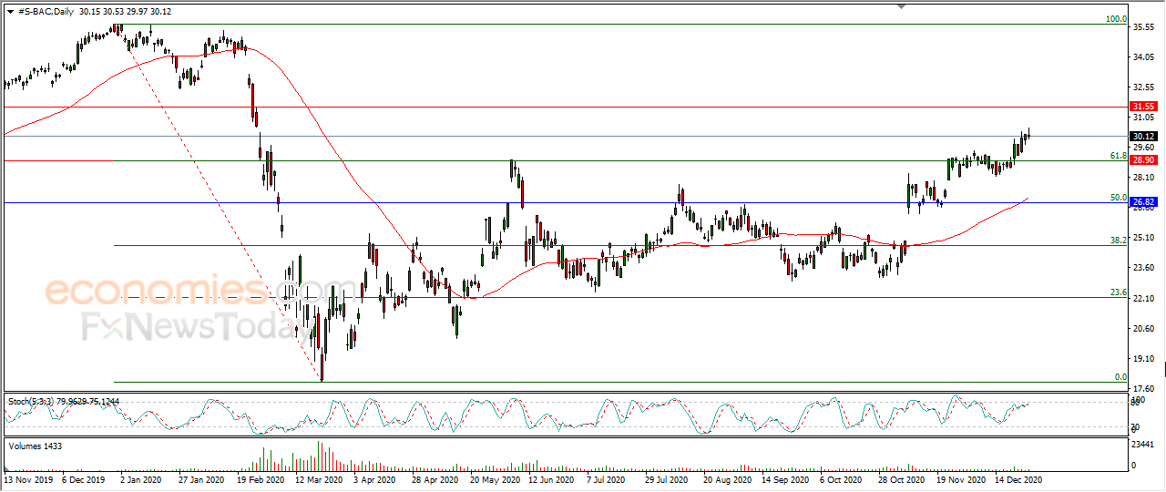The height and width of the screenshot is (492, 1166).
Task: Click the economies.com watermark logo
Action: (156, 292)
